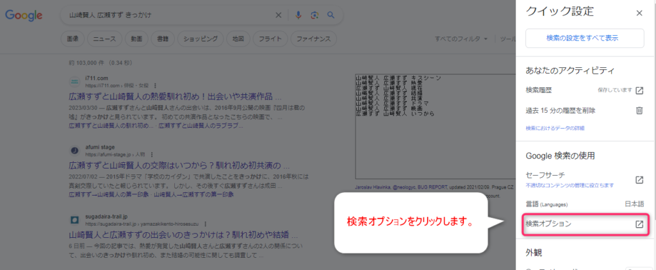Open three-dot menu beside afumi stage result

tap(151, 155)
